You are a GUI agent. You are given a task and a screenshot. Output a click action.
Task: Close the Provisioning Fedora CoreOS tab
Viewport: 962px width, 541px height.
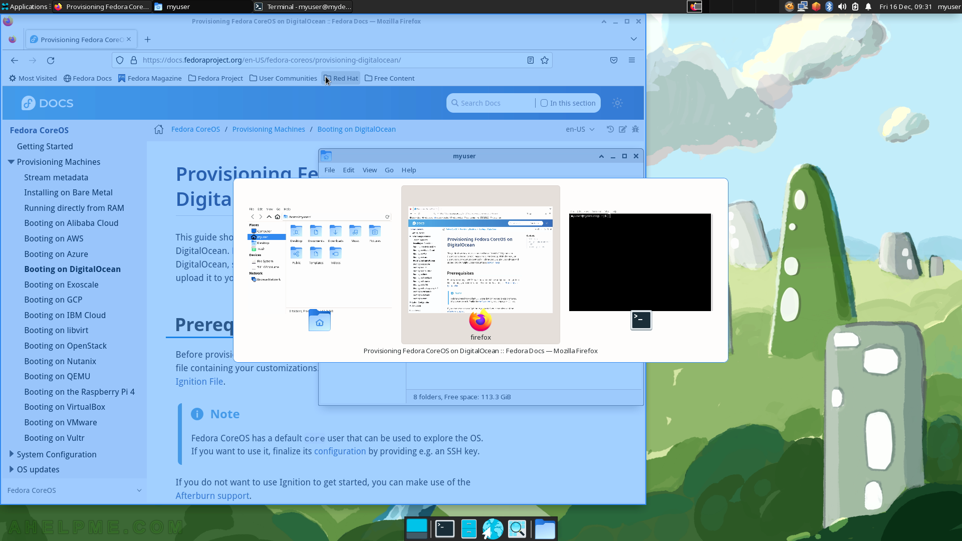tap(129, 39)
